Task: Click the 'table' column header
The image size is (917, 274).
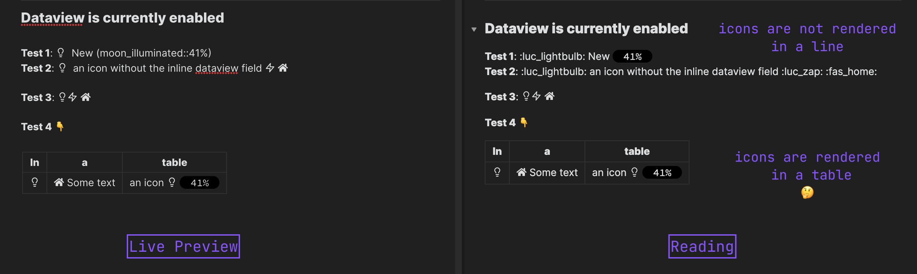Action: click(x=174, y=162)
